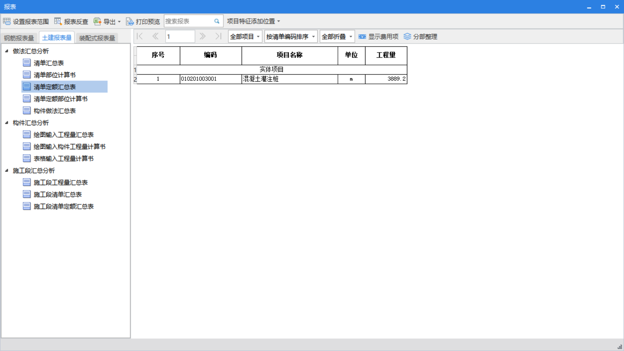Screen dimensions: 624x351
Task: Click the report icon beside 施工段清单定额汇总表
Action: (x=27, y=206)
